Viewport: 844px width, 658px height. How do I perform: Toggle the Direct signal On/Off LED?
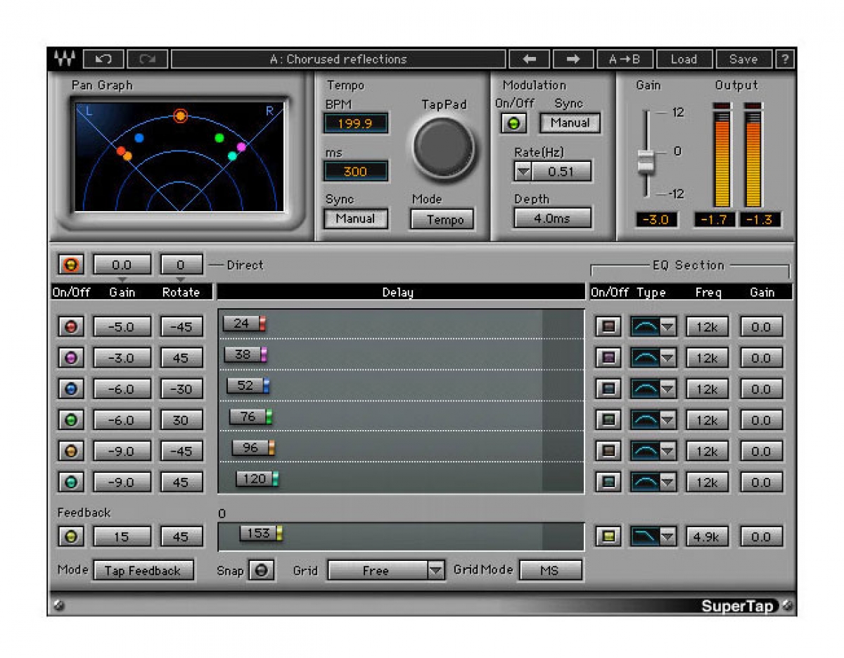71,265
